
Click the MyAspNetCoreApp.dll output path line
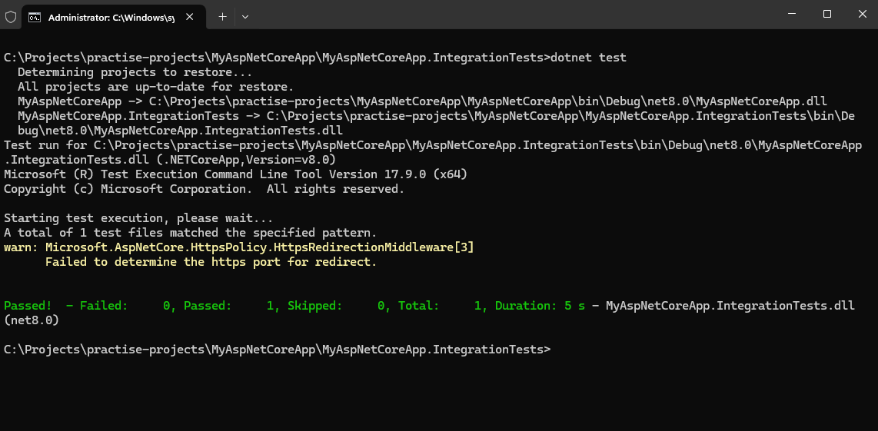coord(422,101)
